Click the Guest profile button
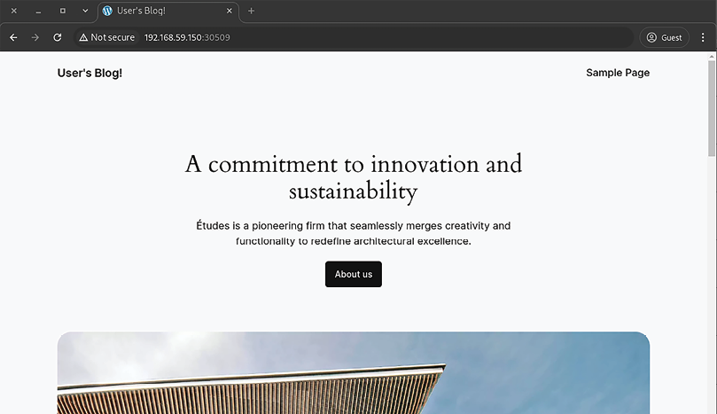The image size is (717, 414). tap(664, 37)
